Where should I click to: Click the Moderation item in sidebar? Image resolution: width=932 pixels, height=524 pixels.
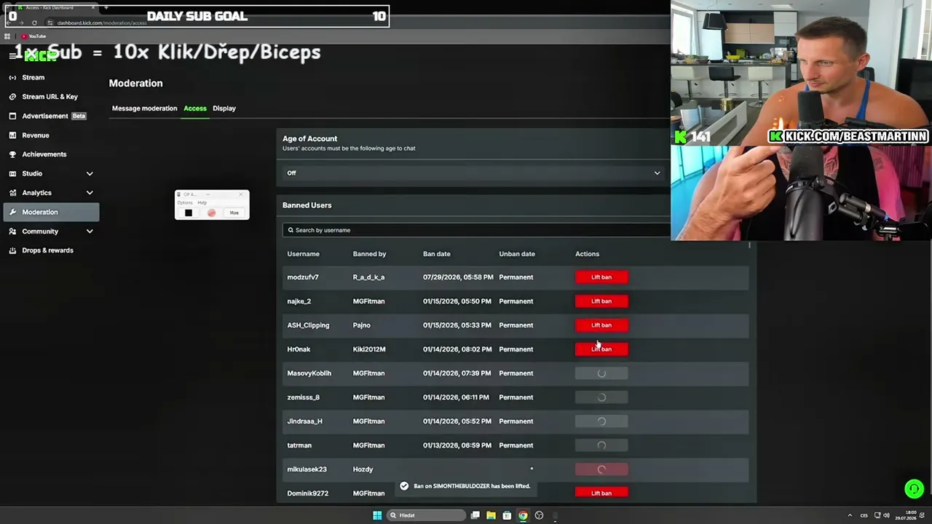pyautogui.click(x=51, y=212)
